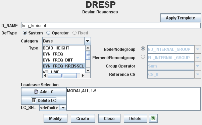The width and height of the screenshot is (202, 125).
Task: Click the Type list scroll up arrow
Action: tap(88, 48)
